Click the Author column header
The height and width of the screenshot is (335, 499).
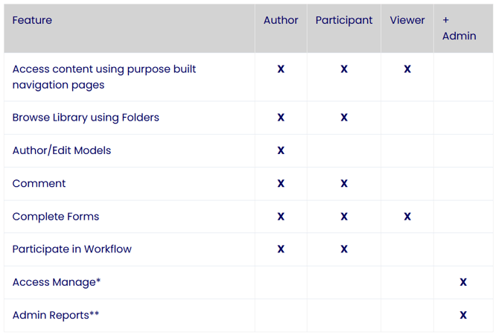point(281,20)
